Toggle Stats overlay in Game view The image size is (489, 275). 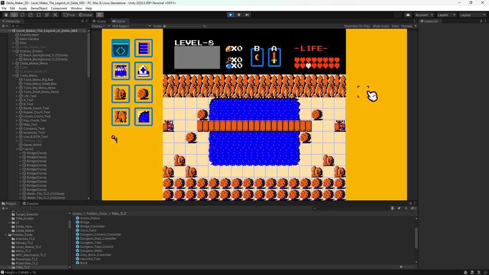395,26
